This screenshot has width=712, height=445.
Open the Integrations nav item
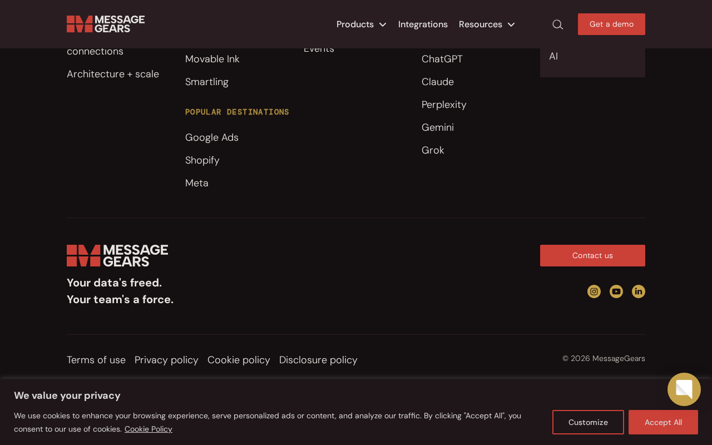[x=423, y=24]
